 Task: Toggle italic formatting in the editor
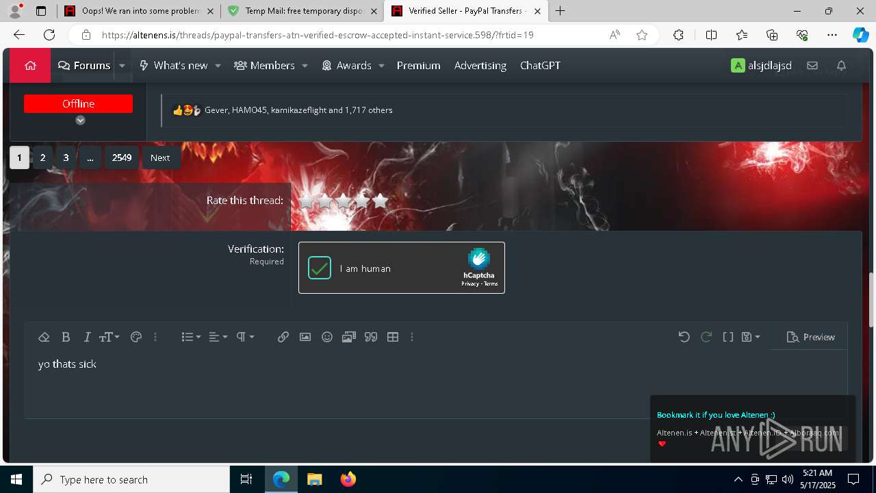click(x=87, y=337)
